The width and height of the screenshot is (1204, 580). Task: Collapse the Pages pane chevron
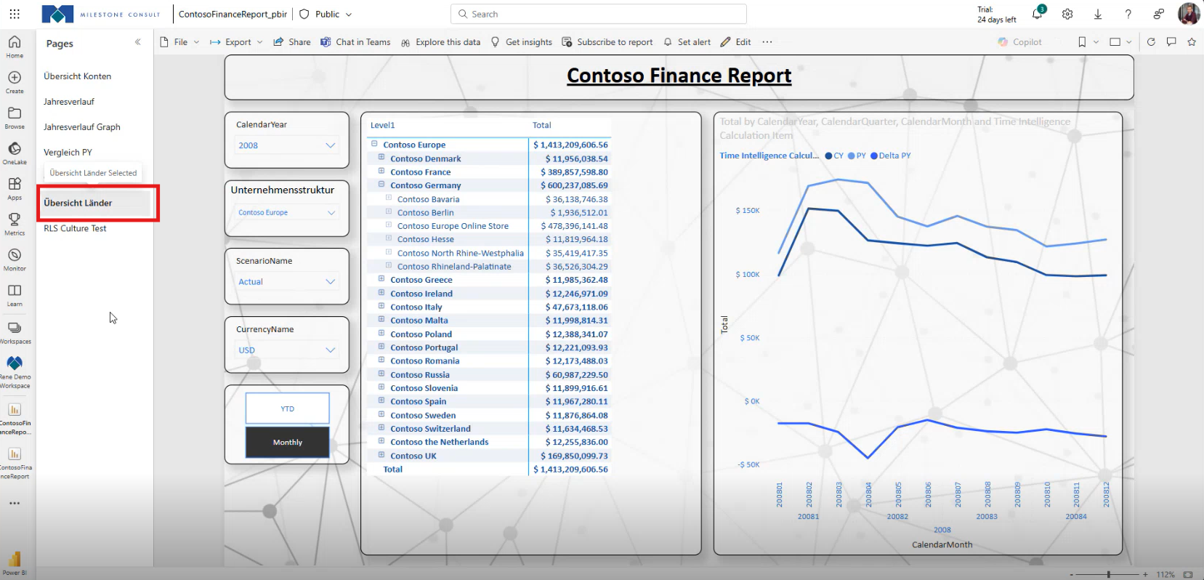(137, 42)
